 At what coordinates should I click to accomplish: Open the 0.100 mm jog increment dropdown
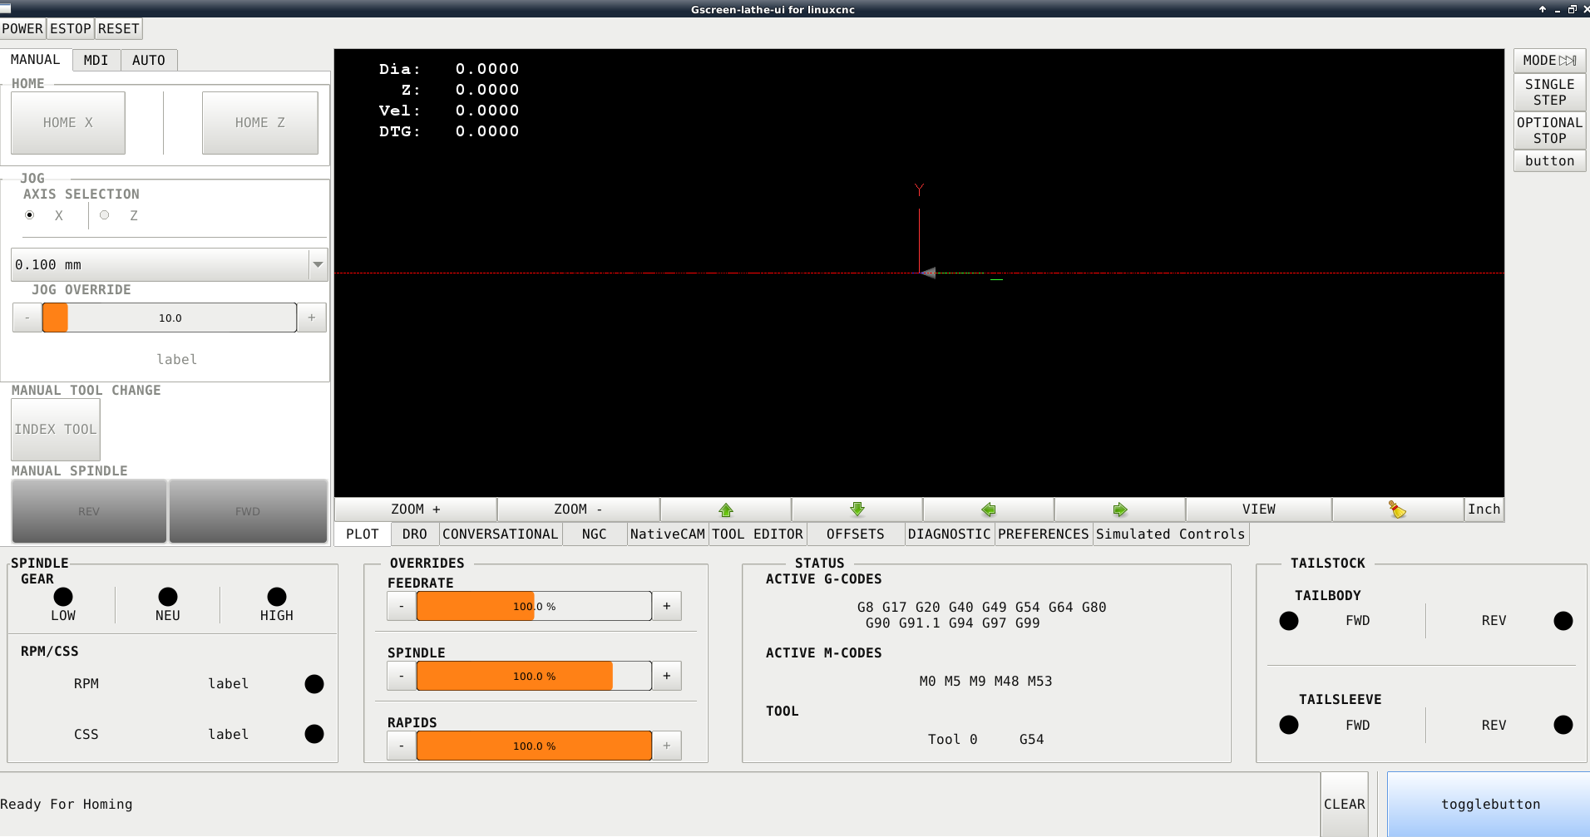pos(318,264)
